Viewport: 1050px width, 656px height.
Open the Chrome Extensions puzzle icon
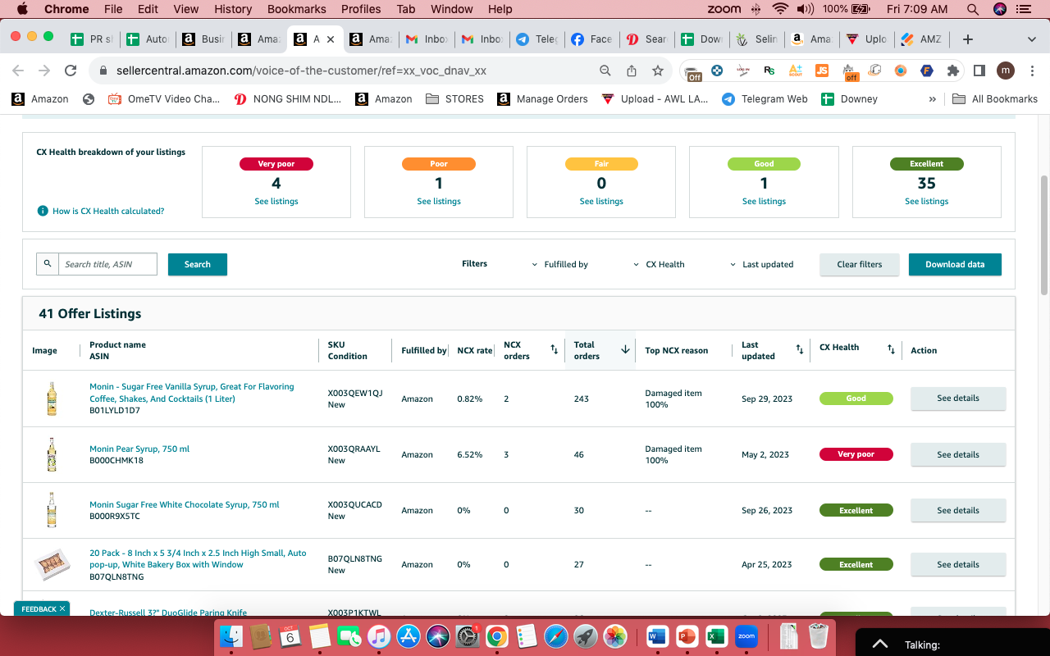[x=953, y=71]
